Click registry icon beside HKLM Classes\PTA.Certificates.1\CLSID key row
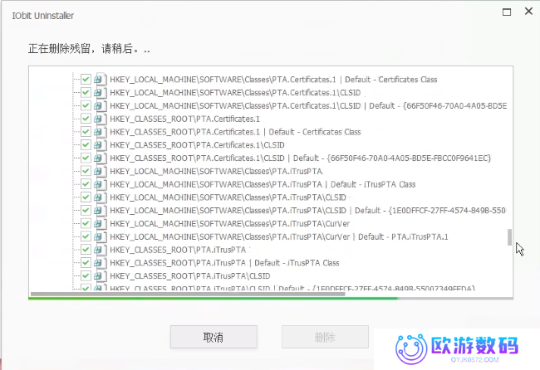540x370 pixels. [x=101, y=93]
